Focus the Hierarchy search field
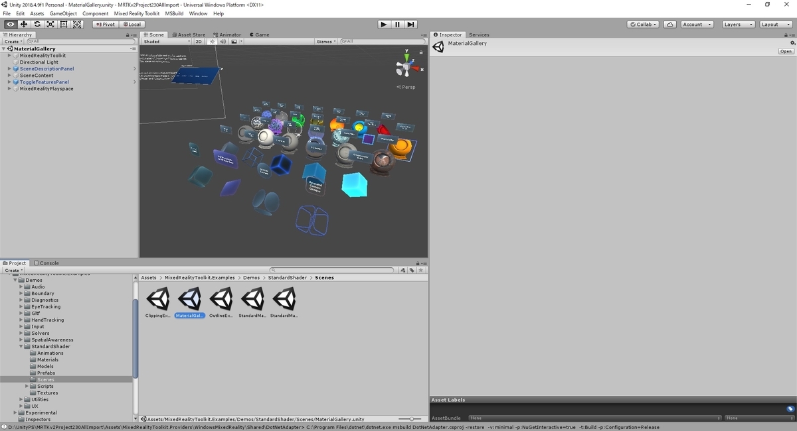The width and height of the screenshot is (797, 431). [80, 41]
